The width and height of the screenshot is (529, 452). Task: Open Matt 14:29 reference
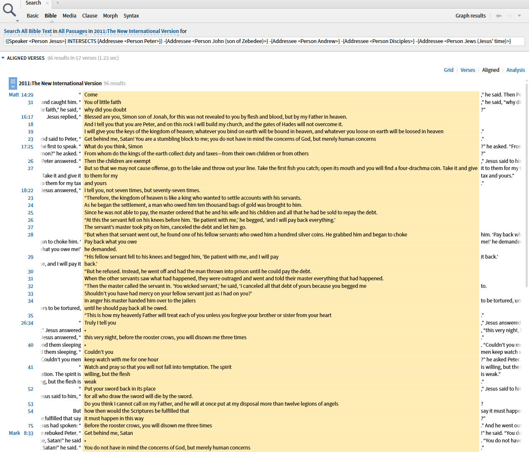click(21, 95)
